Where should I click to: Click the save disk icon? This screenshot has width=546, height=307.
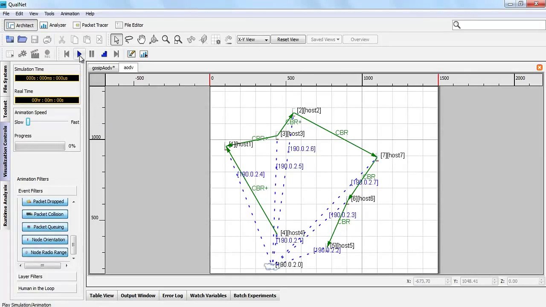tap(35, 40)
